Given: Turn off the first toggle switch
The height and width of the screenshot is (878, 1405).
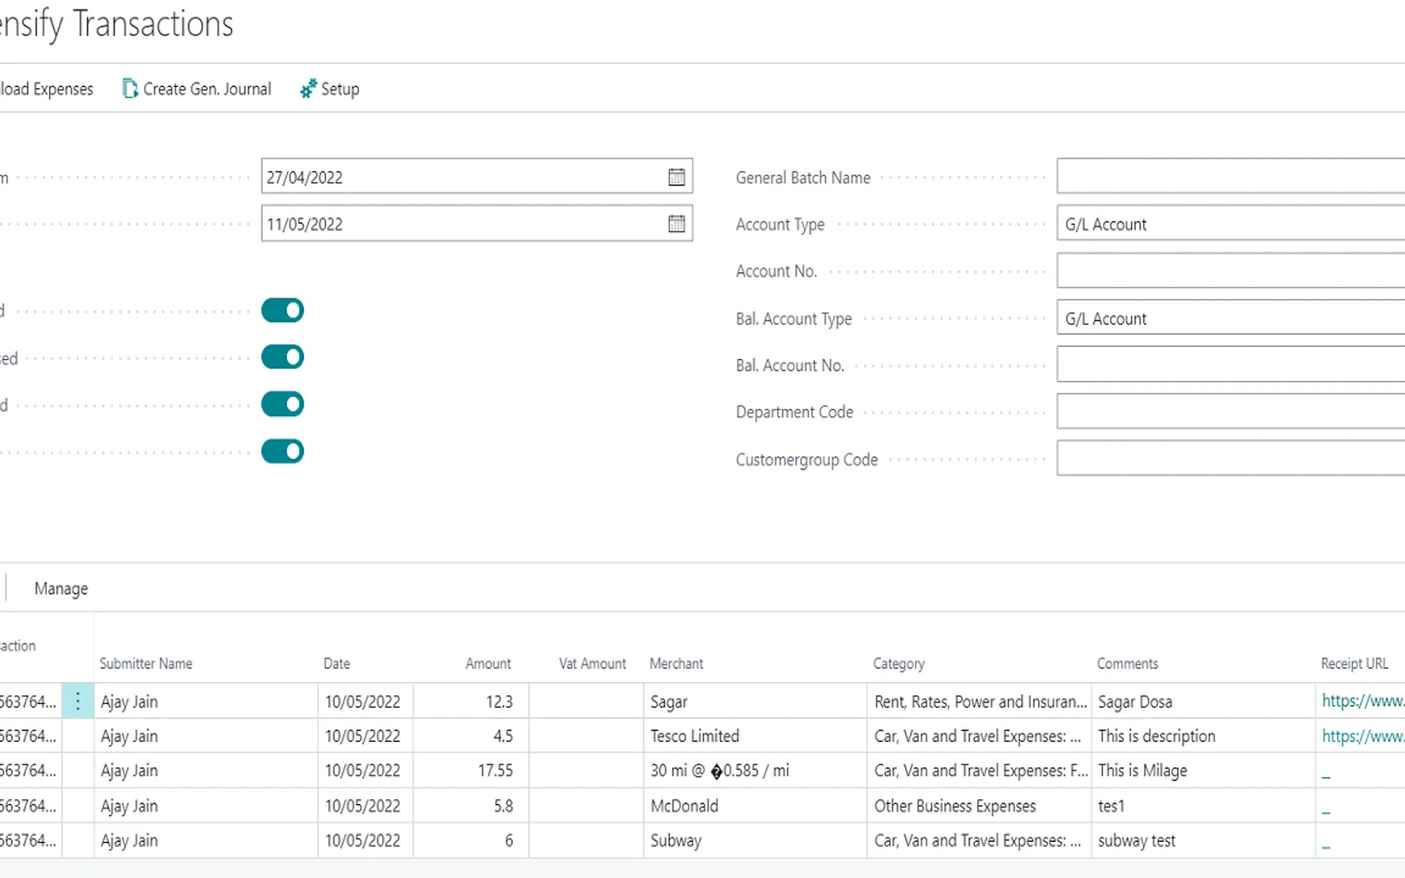Looking at the screenshot, I should pos(283,310).
